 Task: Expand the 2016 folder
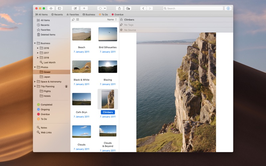tap(38, 48)
